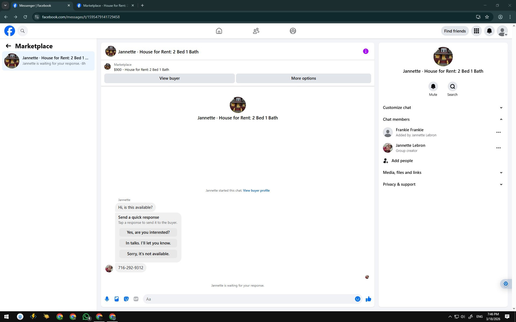Open the View buyer profile link

[x=256, y=191]
